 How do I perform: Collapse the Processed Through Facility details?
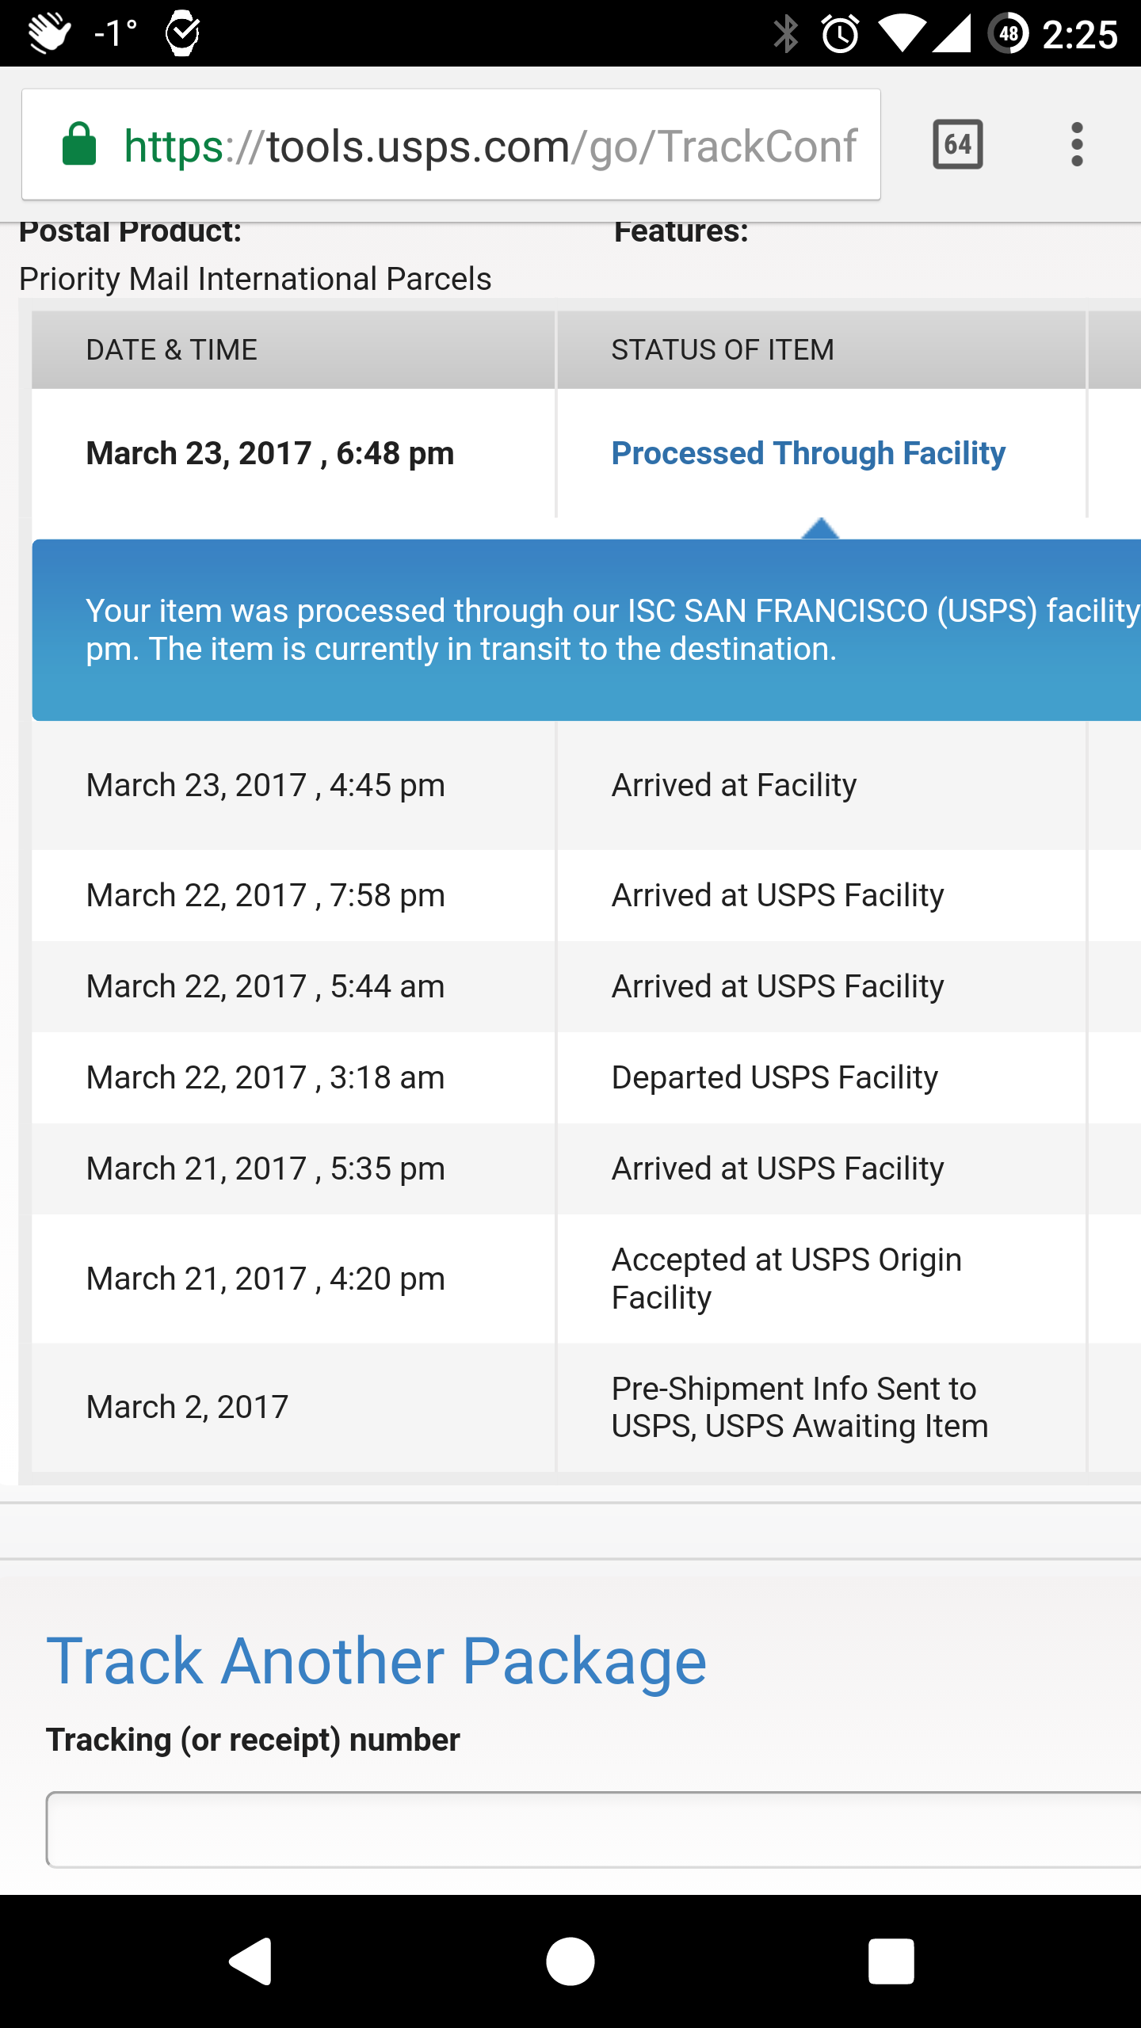pos(808,453)
